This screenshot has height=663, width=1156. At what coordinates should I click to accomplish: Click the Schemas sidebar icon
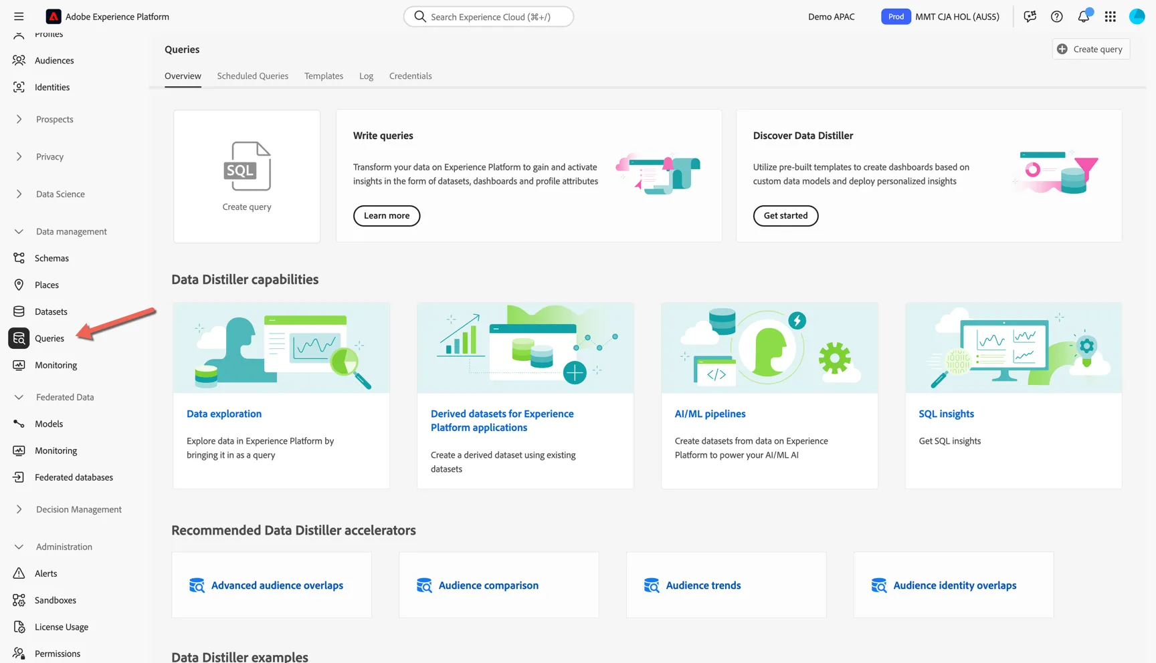pyautogui.click(x=19, y=258)
